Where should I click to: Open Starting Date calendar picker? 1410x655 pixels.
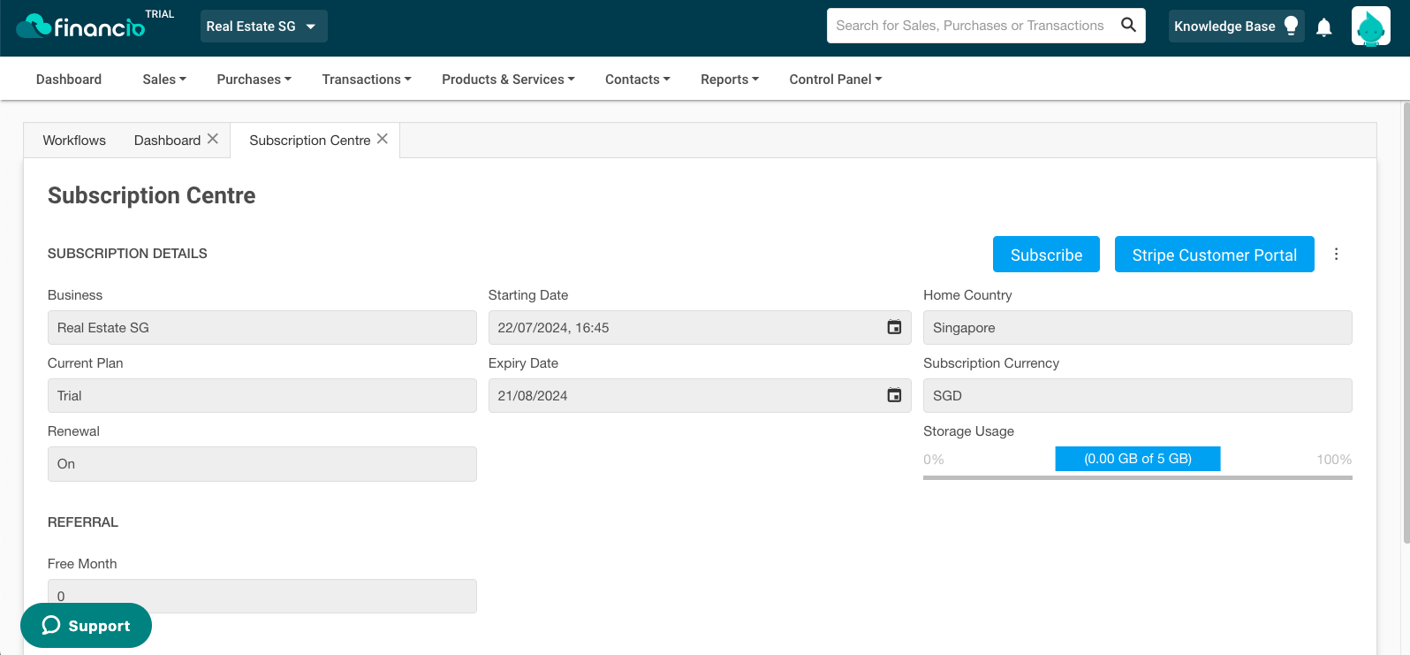[894, 327]
